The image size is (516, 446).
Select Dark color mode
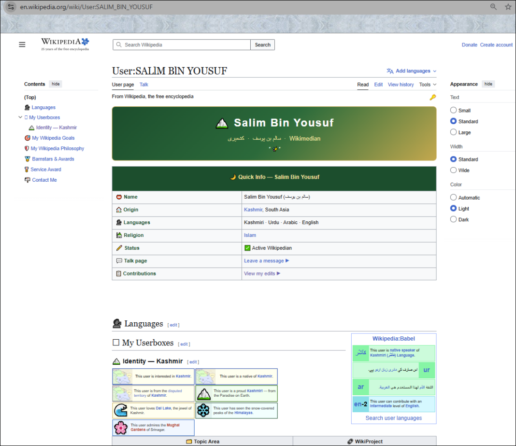[x=454, y=219]
